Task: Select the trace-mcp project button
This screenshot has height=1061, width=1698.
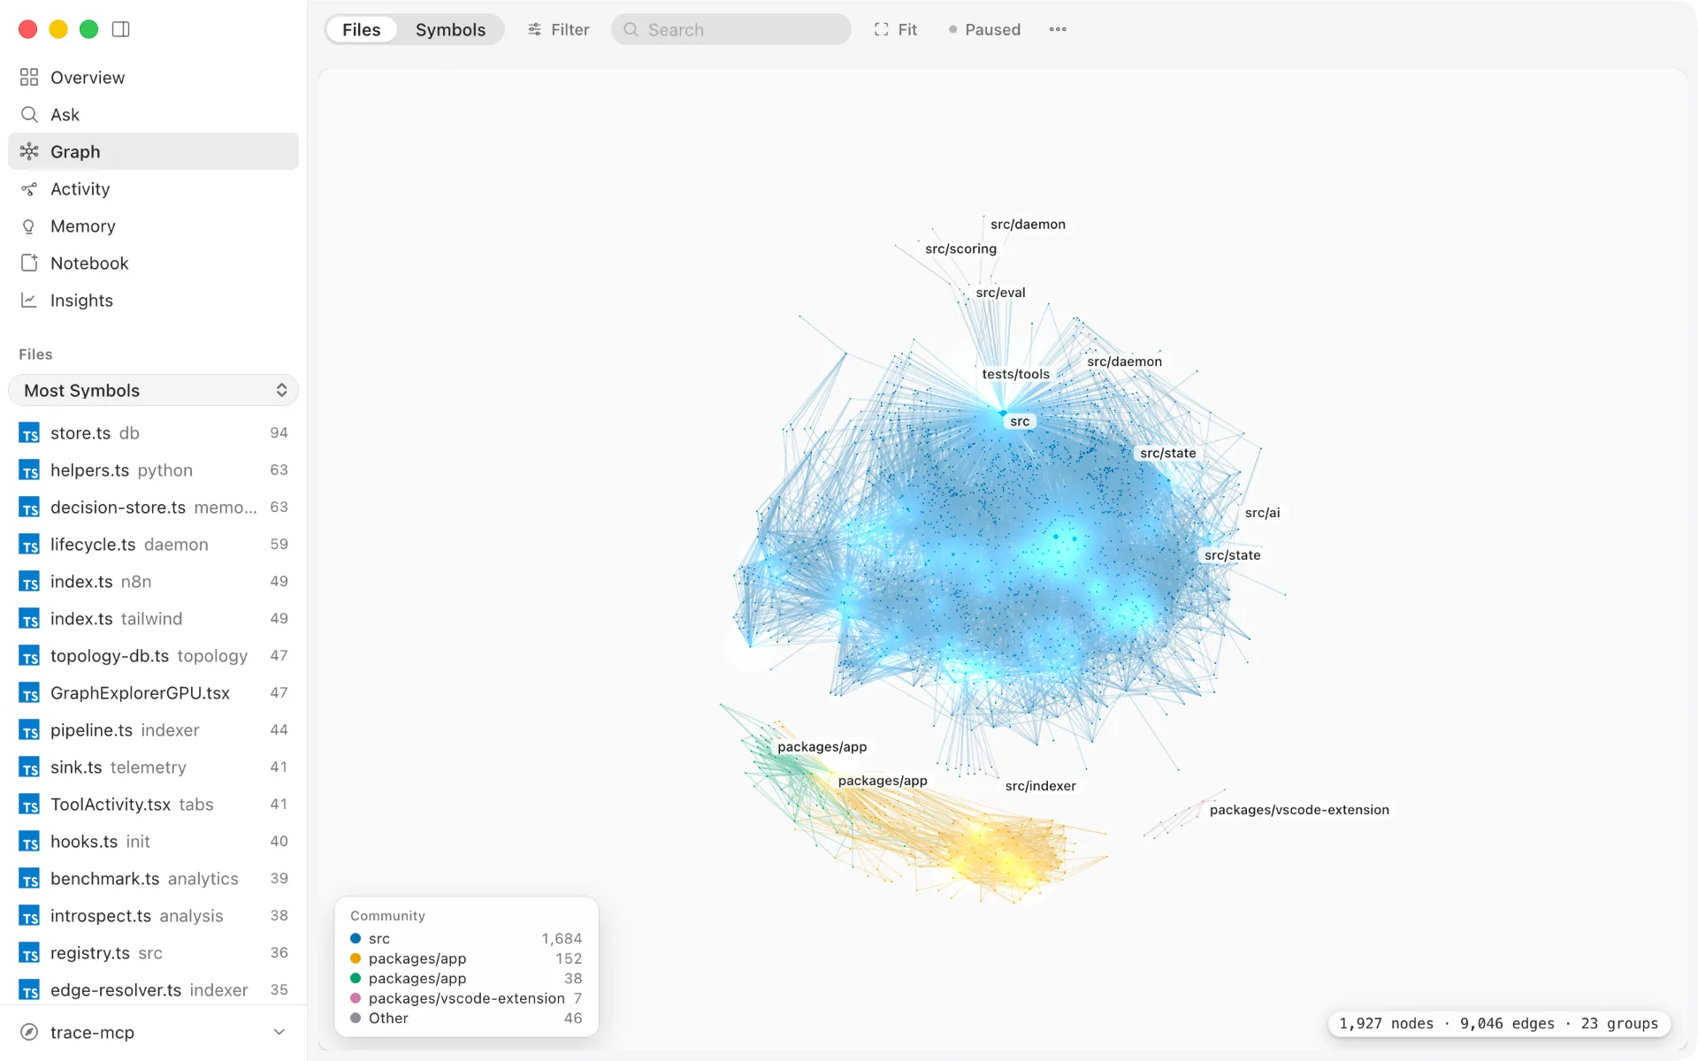Action: click(154, 1032)
